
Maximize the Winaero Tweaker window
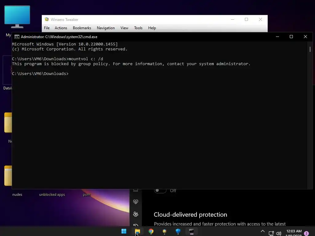click(x=246, y=19)
